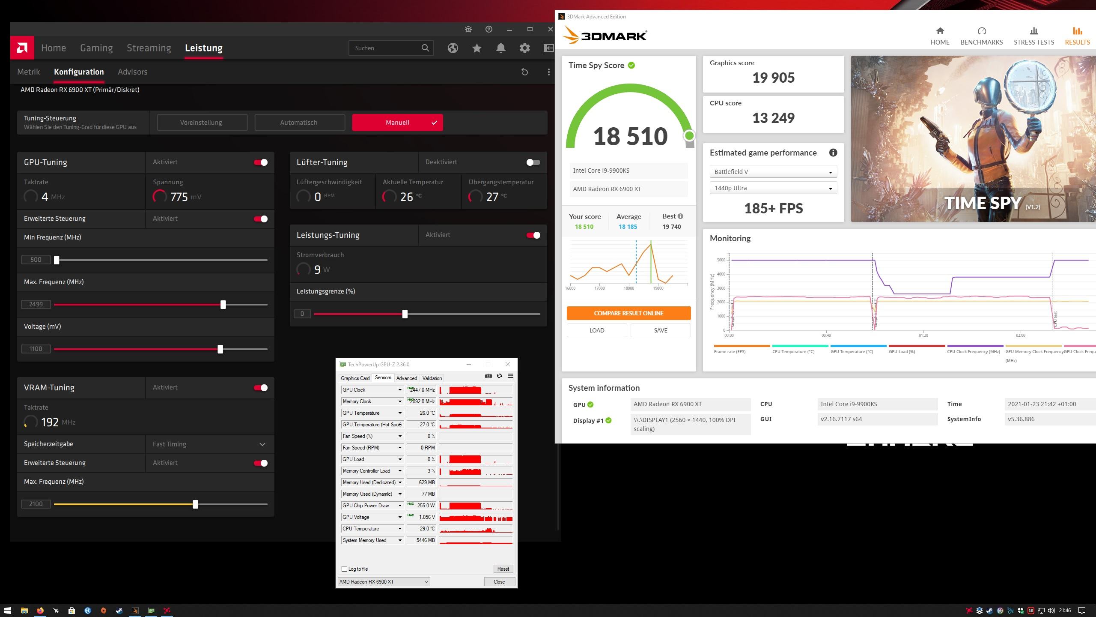
Task: Open Firefox from taskbar
Action: click(40, 611)
